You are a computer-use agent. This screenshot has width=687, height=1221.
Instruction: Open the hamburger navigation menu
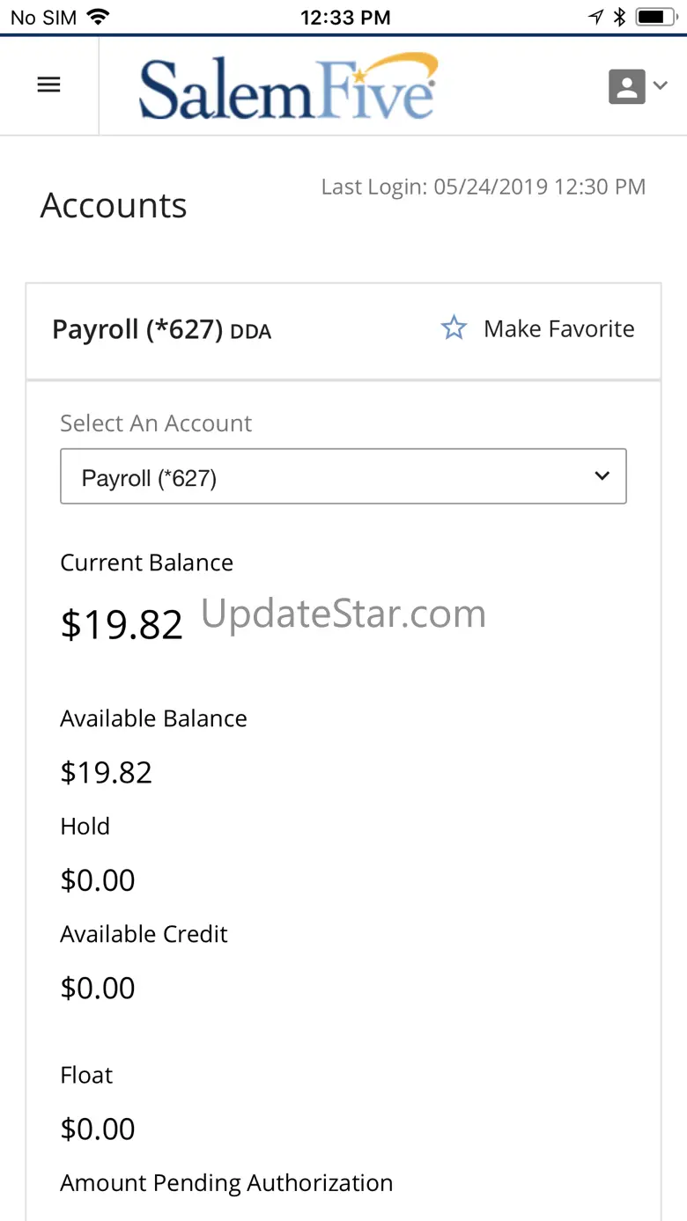[48, 85]
